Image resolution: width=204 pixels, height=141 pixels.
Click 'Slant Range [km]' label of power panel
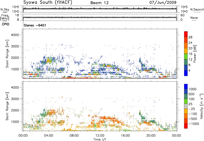pyautogui.click(x=7, y=54)
